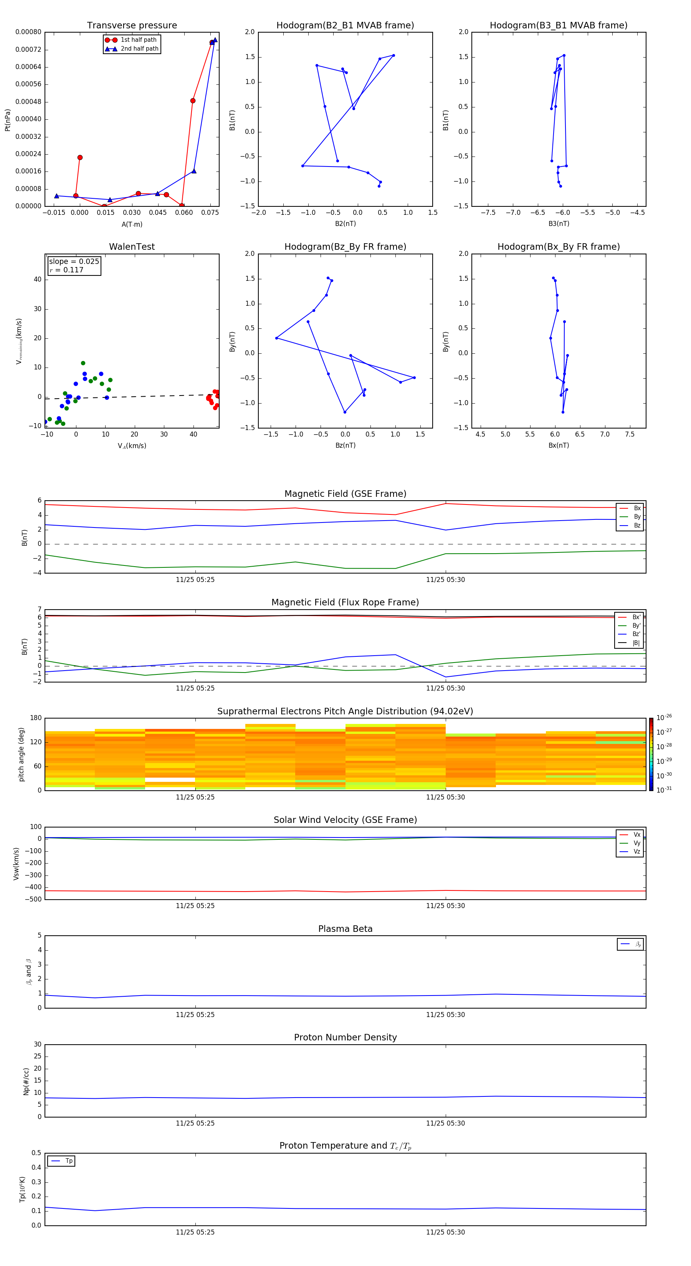Click the Bz(nT) x-axis label

coord(345,445)
